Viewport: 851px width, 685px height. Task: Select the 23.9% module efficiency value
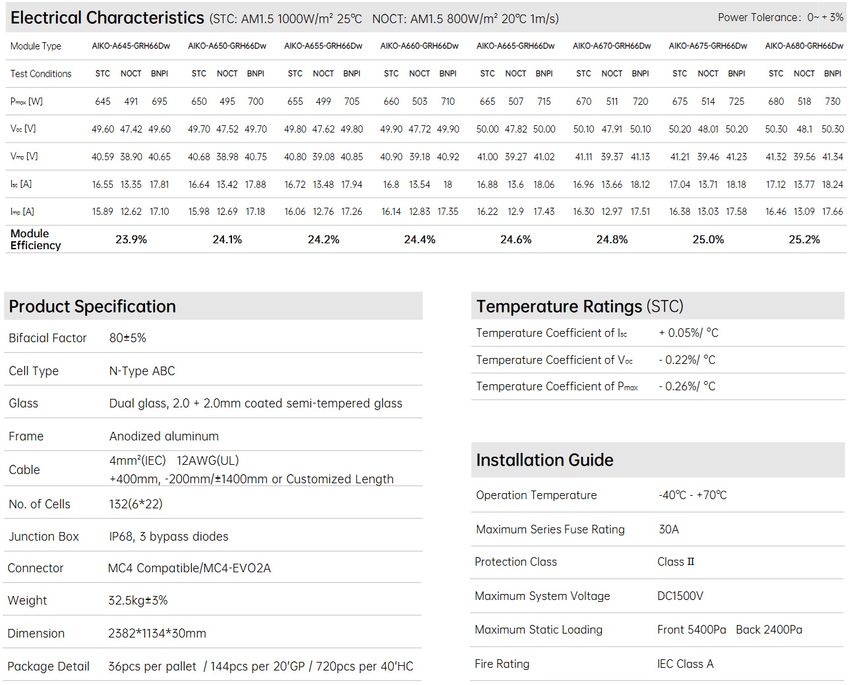(131, 240)
